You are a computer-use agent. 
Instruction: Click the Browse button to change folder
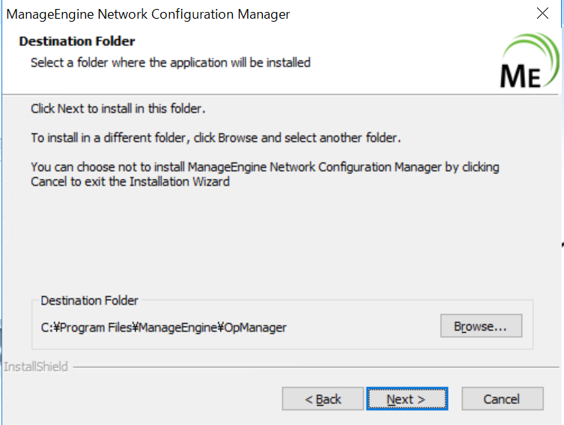pos(480,326)
